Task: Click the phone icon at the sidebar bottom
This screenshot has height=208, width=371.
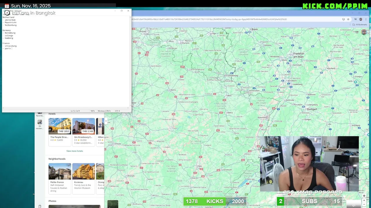Action: click(40, 206)
